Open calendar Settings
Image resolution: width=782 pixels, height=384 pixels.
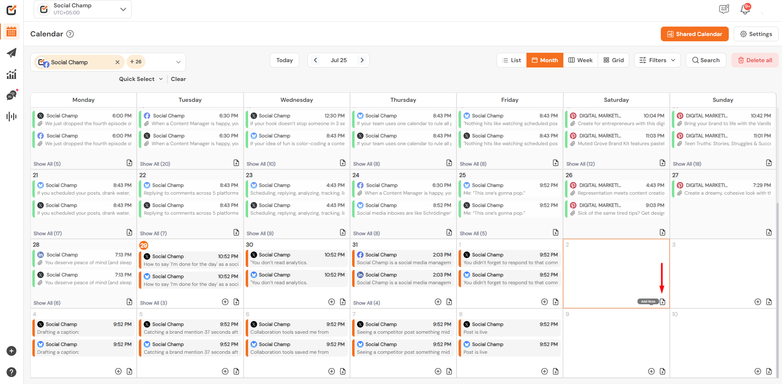tap(756, 34)
